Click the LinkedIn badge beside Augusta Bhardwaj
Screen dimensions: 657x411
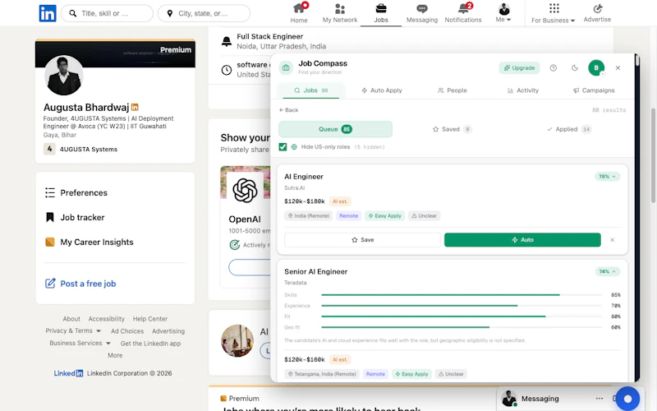pyautogui.click(x=135, y=108)
